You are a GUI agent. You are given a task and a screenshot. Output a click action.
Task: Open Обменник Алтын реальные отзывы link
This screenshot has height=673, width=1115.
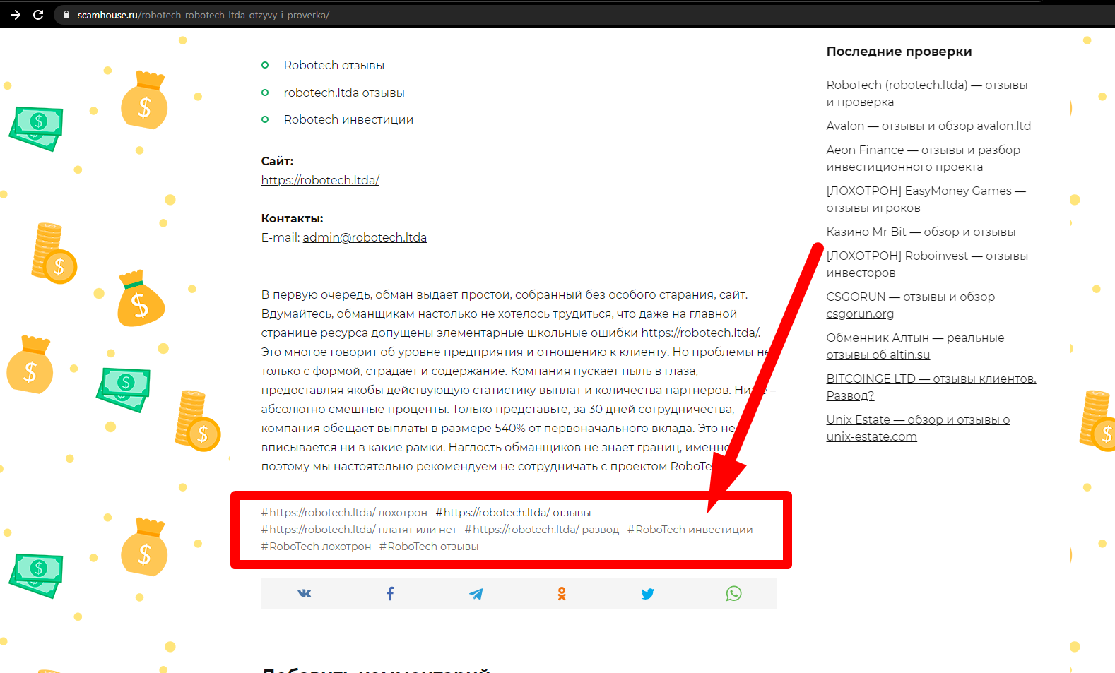click(x=915, y=346)
